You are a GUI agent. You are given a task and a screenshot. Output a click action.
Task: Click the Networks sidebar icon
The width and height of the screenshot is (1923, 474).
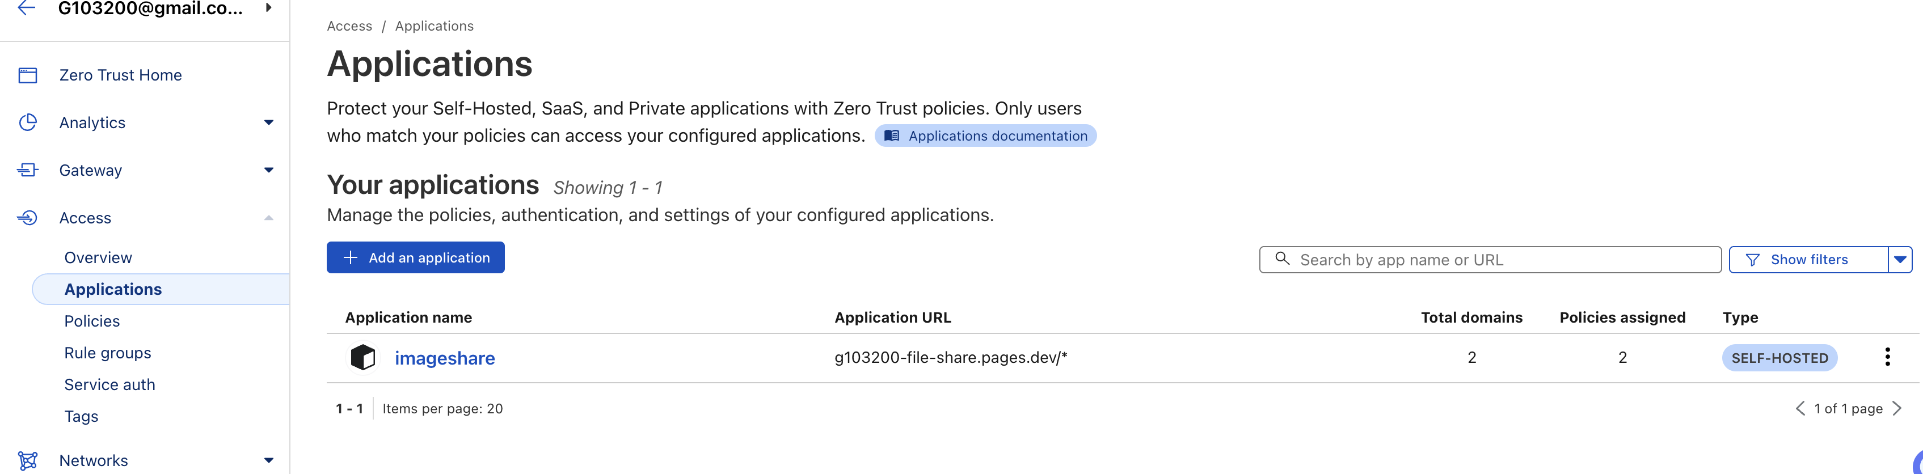tap(28, 460)
